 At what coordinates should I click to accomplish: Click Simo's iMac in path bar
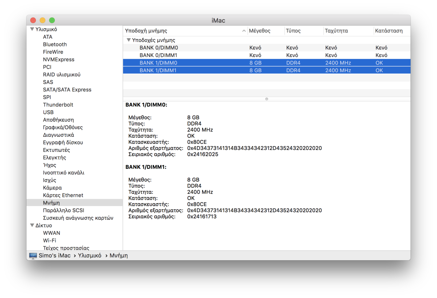[55, 255]
